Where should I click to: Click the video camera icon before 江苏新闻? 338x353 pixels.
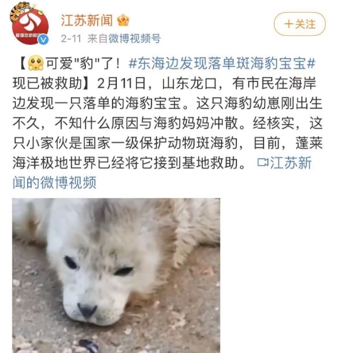(263, 162)
